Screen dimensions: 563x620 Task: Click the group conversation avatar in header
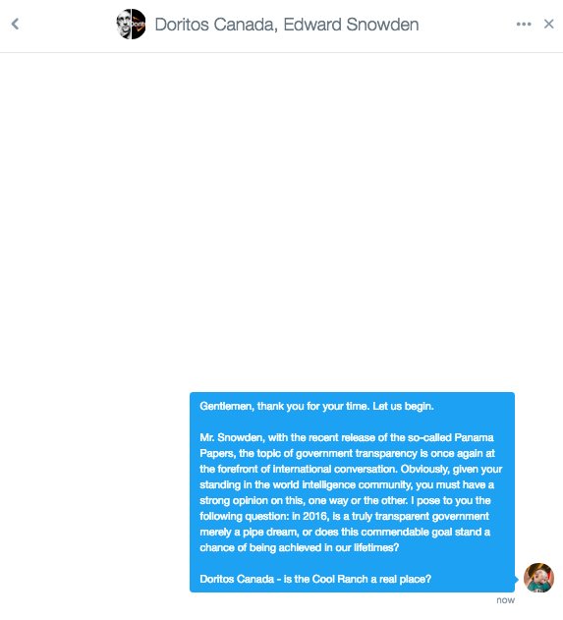click(131, 25)
